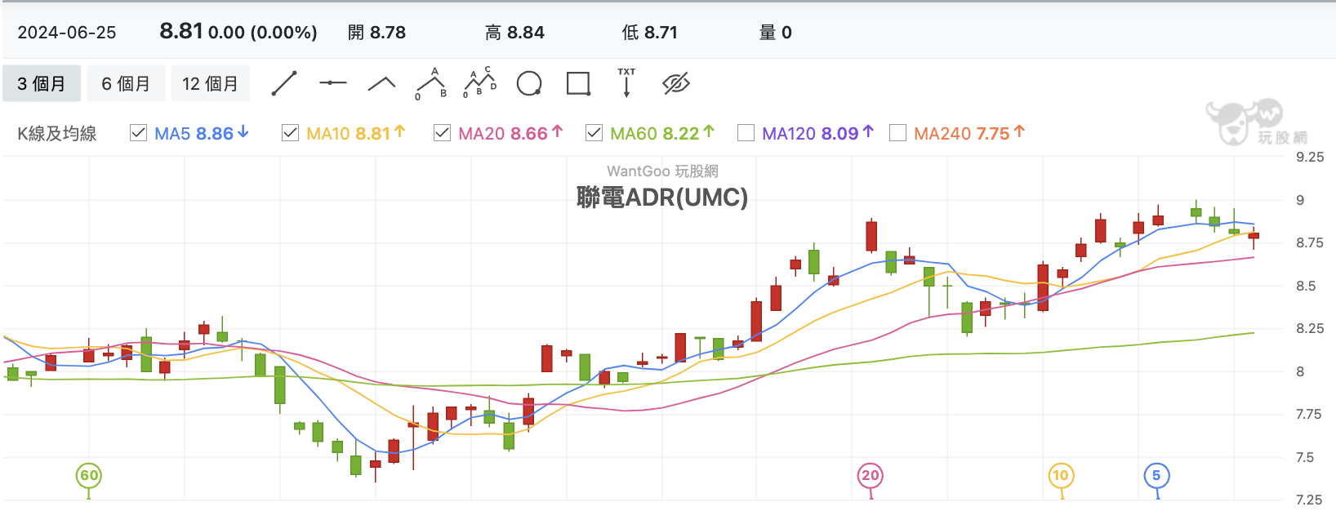Viewport: 1336px width, 511px height.
Task: Select the circle drawing tool
Action: (x=529, y=83)
